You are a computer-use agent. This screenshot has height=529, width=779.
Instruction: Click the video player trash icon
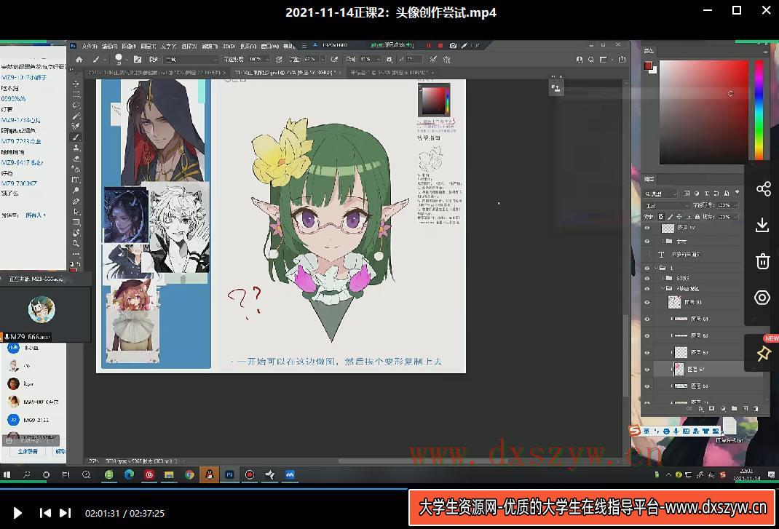coord(762,260)
